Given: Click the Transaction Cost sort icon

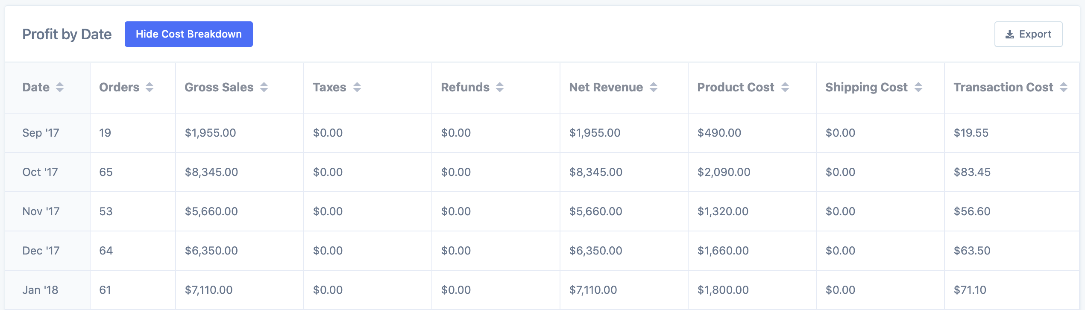Looking at the screenshot, I should [1064, 87].
